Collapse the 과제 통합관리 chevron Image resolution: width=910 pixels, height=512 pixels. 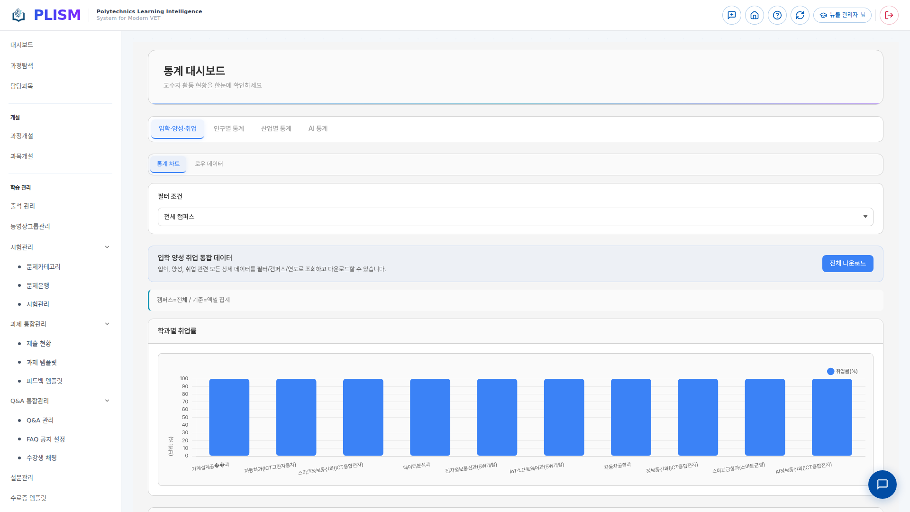click(x=107, y=324)
